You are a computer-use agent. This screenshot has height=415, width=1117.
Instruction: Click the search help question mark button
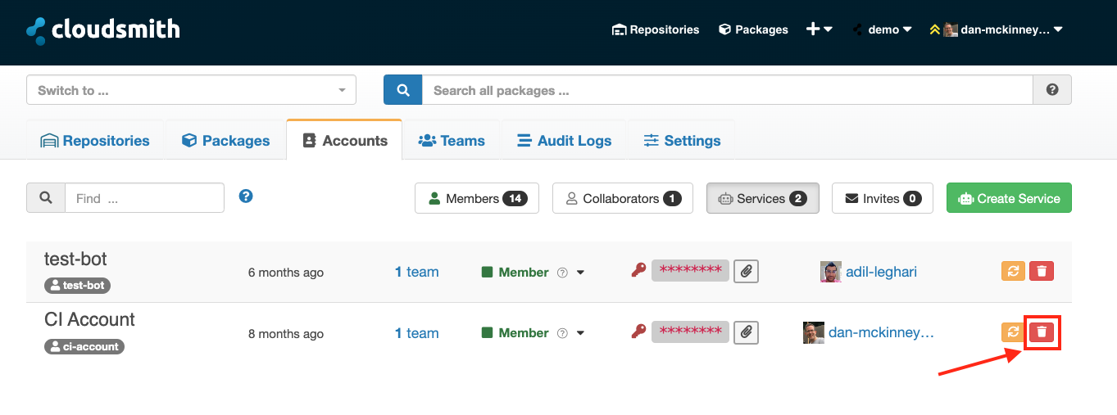point(1052,90)
